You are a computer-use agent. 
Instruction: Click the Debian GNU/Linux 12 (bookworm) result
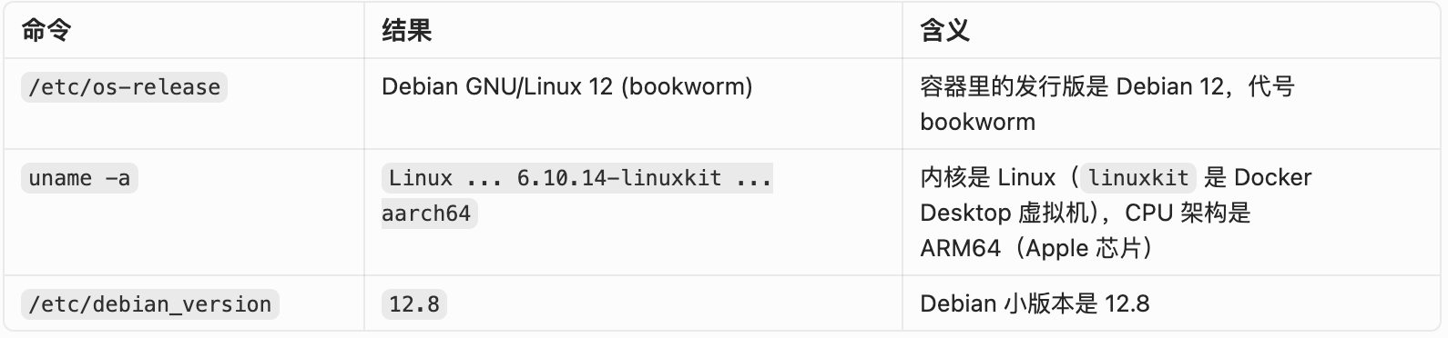(x=566, y=86)
